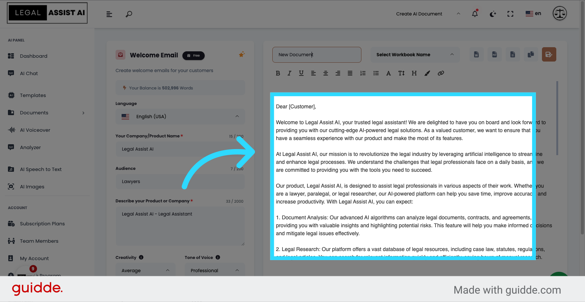Open the user profile avatar
The image size is (585, 302).
(x=560, y=14)
